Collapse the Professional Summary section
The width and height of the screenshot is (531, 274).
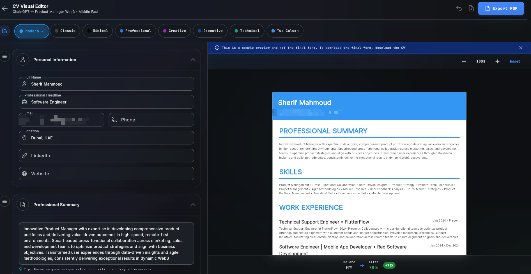point(193,204)
